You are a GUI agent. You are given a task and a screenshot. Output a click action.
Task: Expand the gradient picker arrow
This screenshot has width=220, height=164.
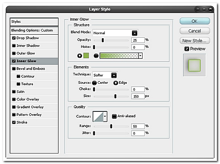(140, 56)
